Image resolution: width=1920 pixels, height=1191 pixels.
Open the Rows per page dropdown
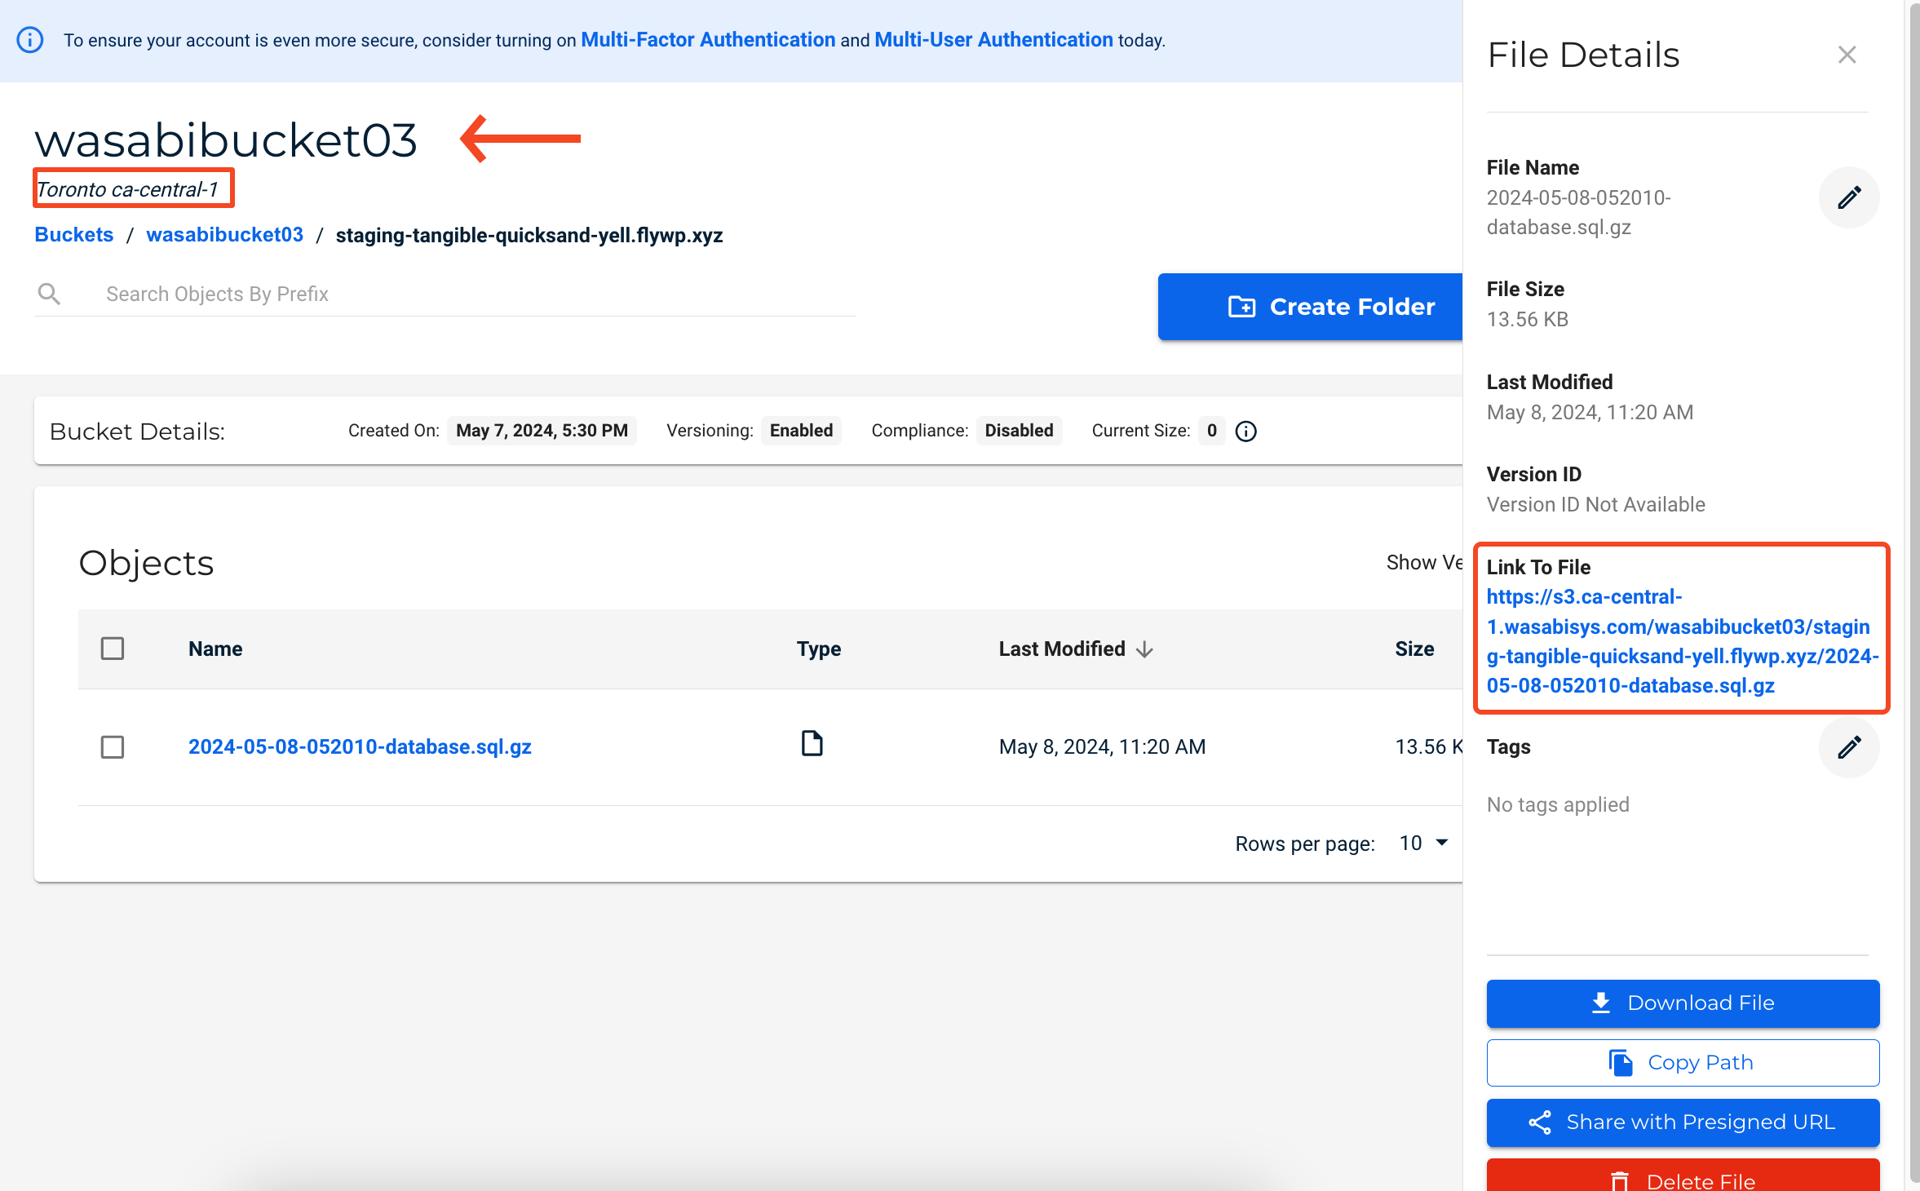pos(1423,843)
